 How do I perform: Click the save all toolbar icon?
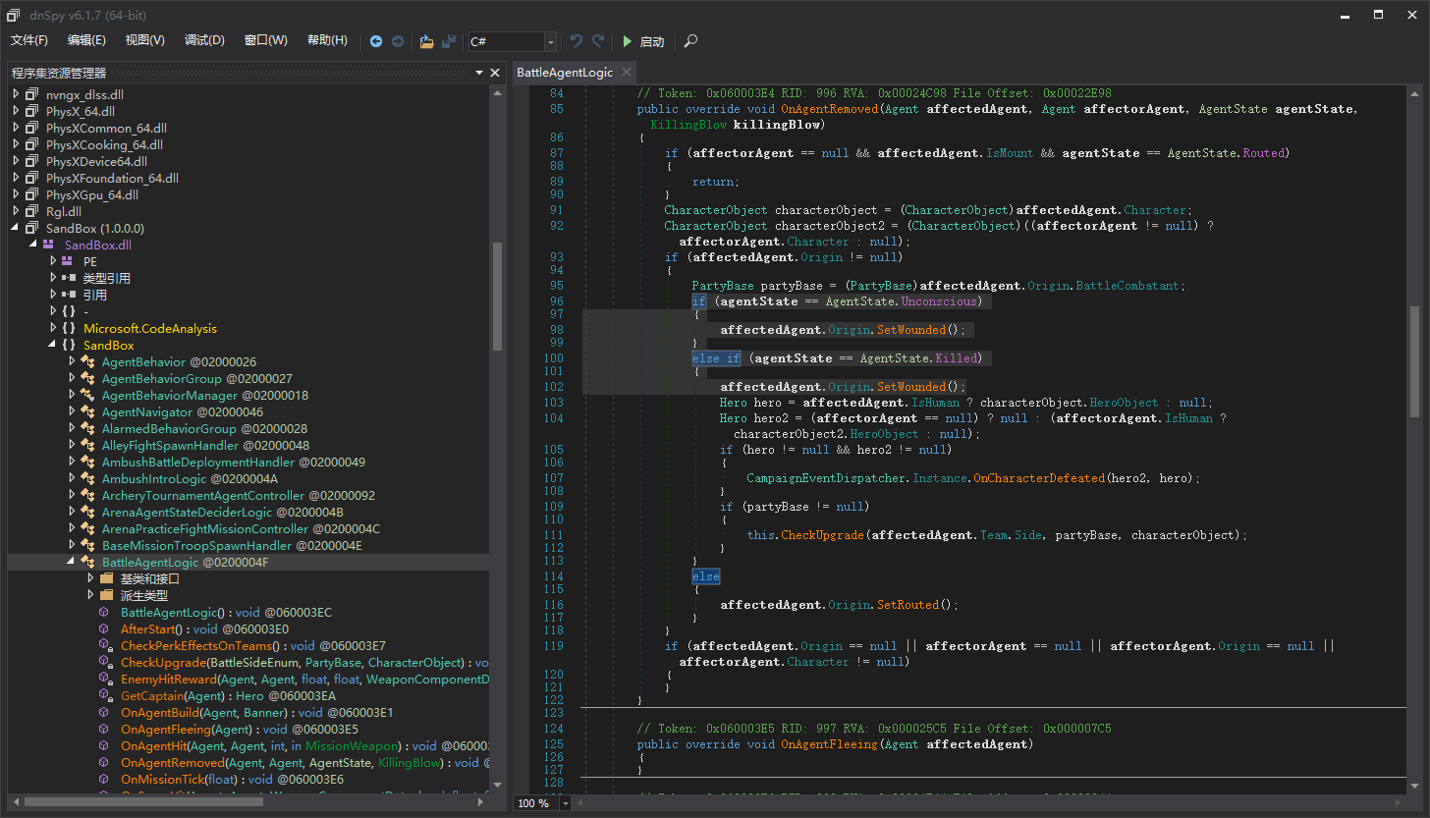449,41
